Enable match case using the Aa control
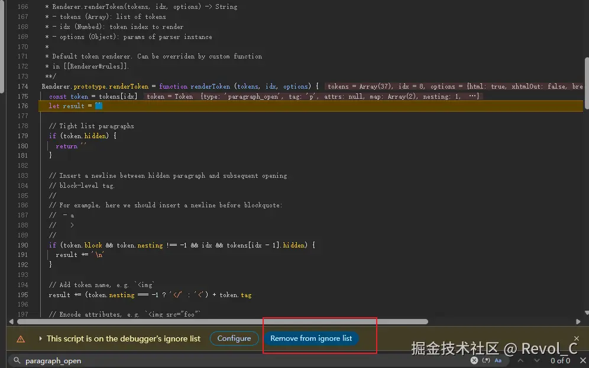Screen dimensions: 589x368 pos(499,360)
